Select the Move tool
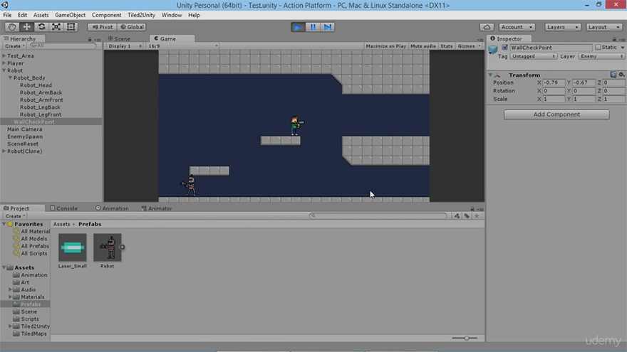This screenshot has width=627, height=352. (x=26, y=27)
